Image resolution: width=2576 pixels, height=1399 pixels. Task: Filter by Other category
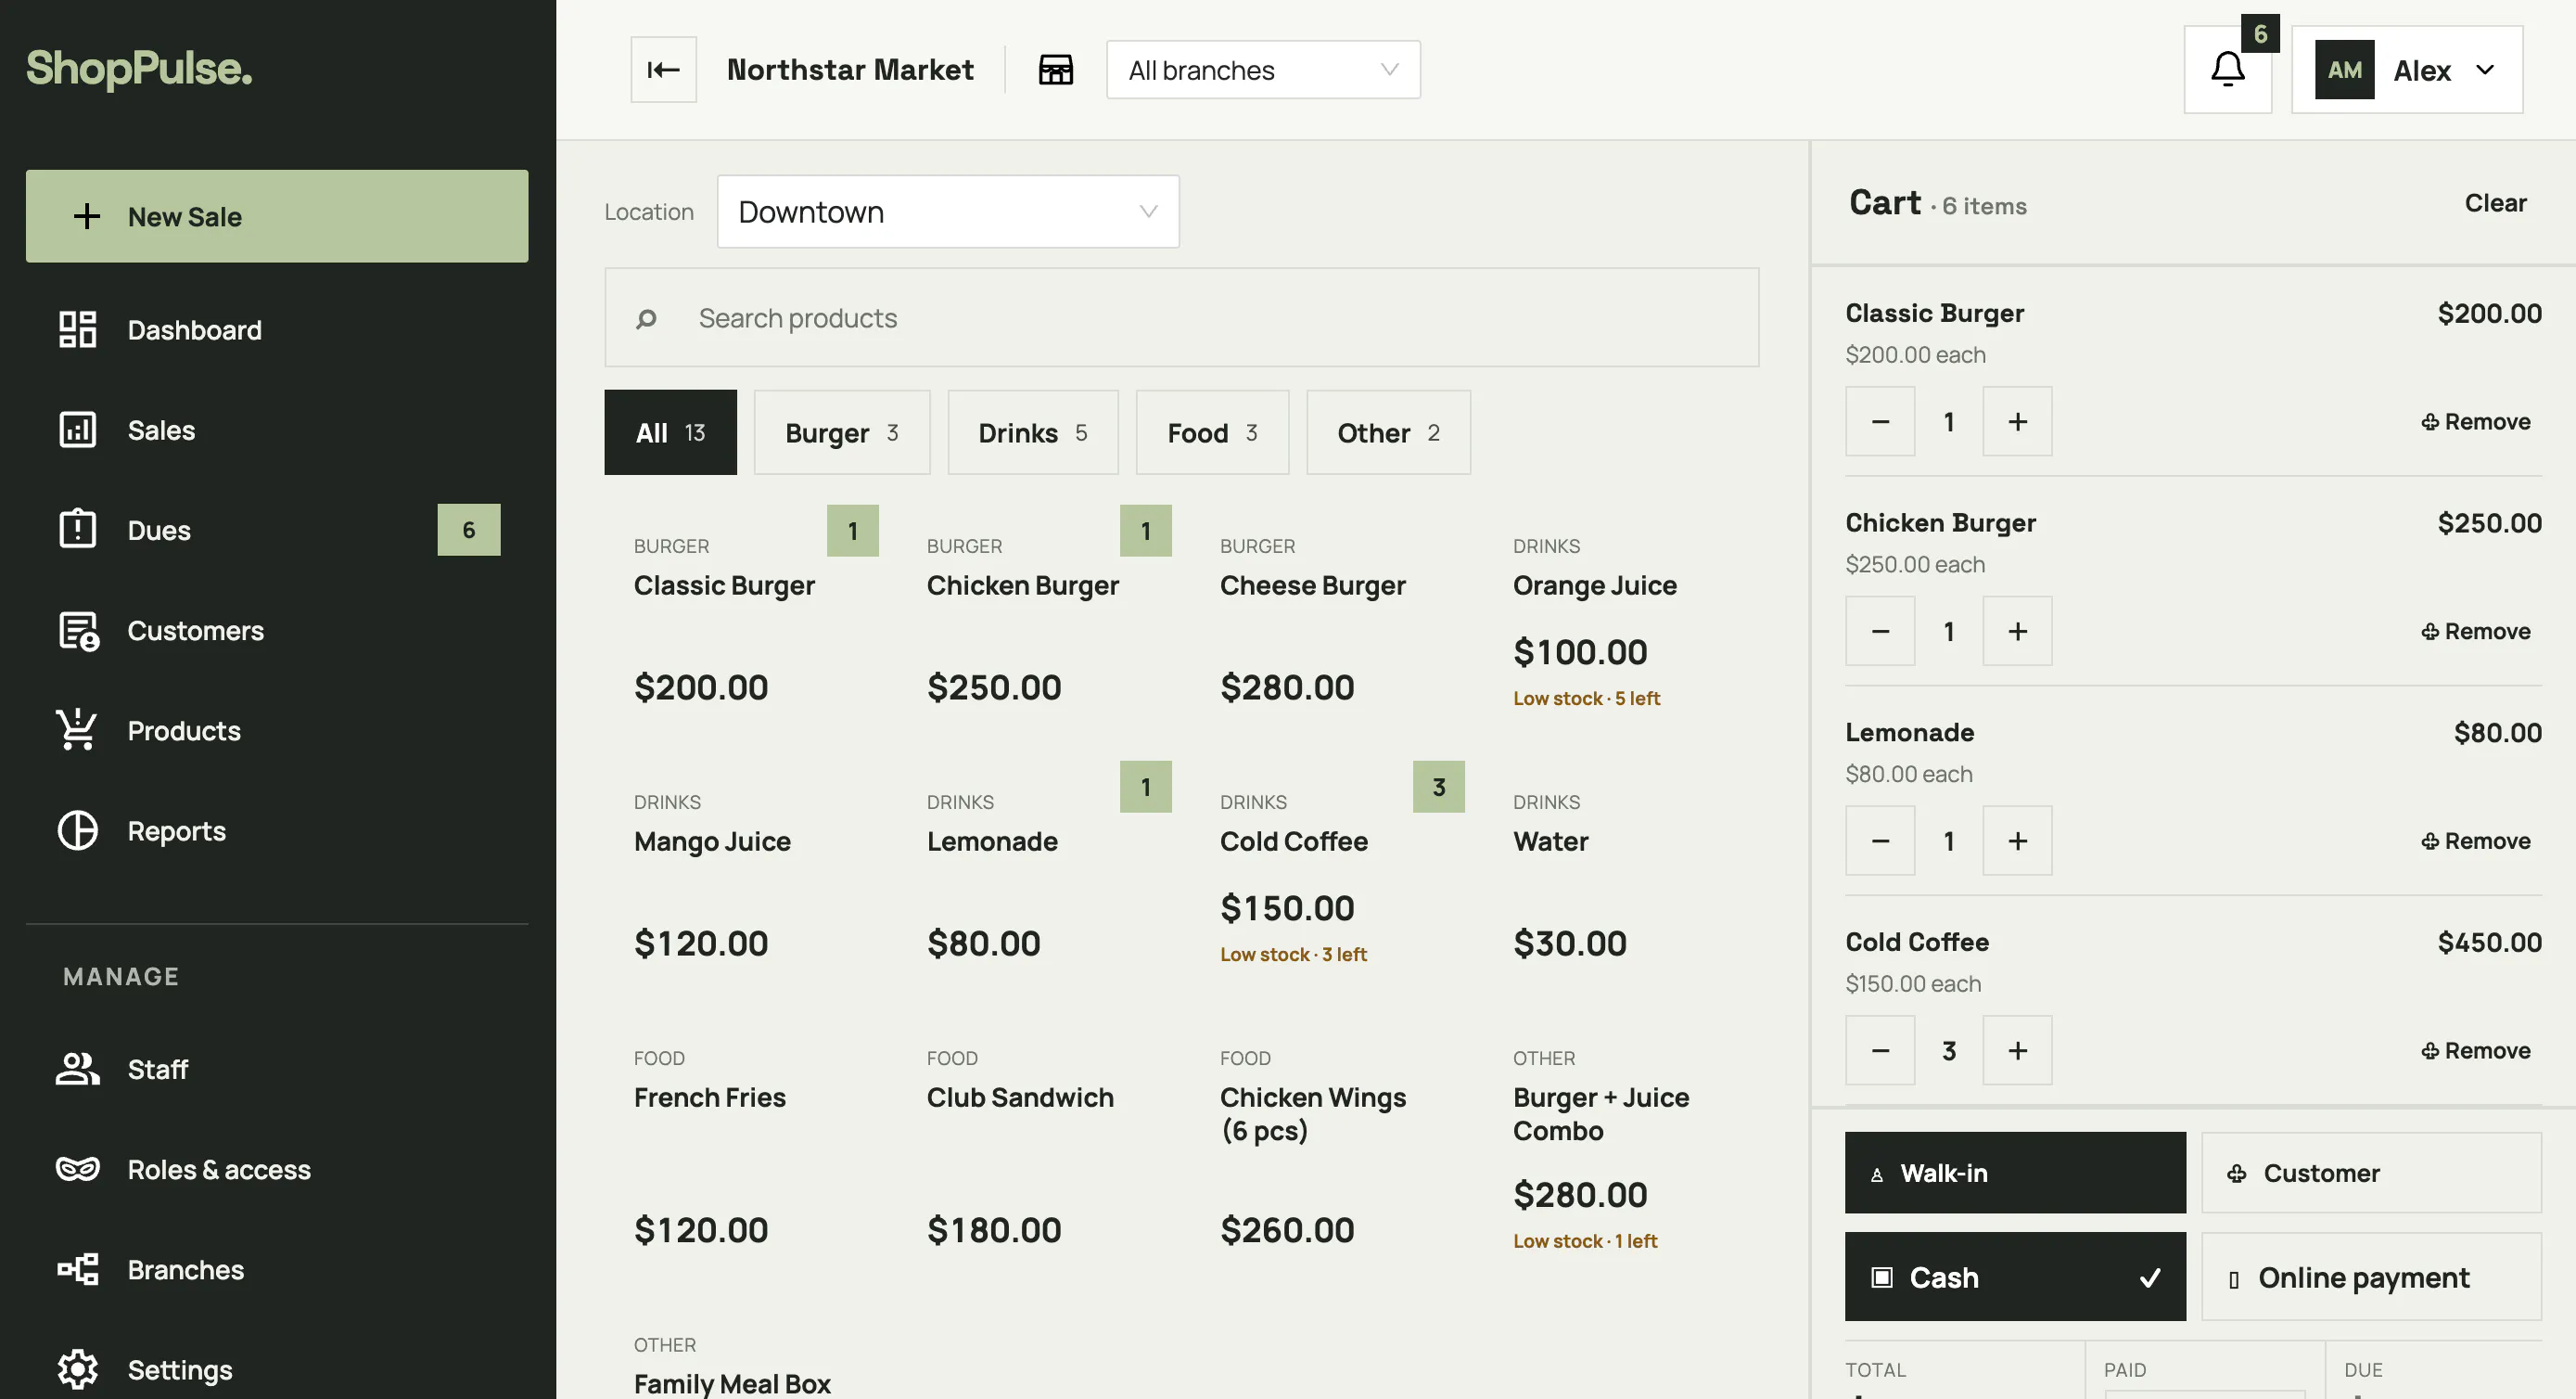click(1388, 432)
